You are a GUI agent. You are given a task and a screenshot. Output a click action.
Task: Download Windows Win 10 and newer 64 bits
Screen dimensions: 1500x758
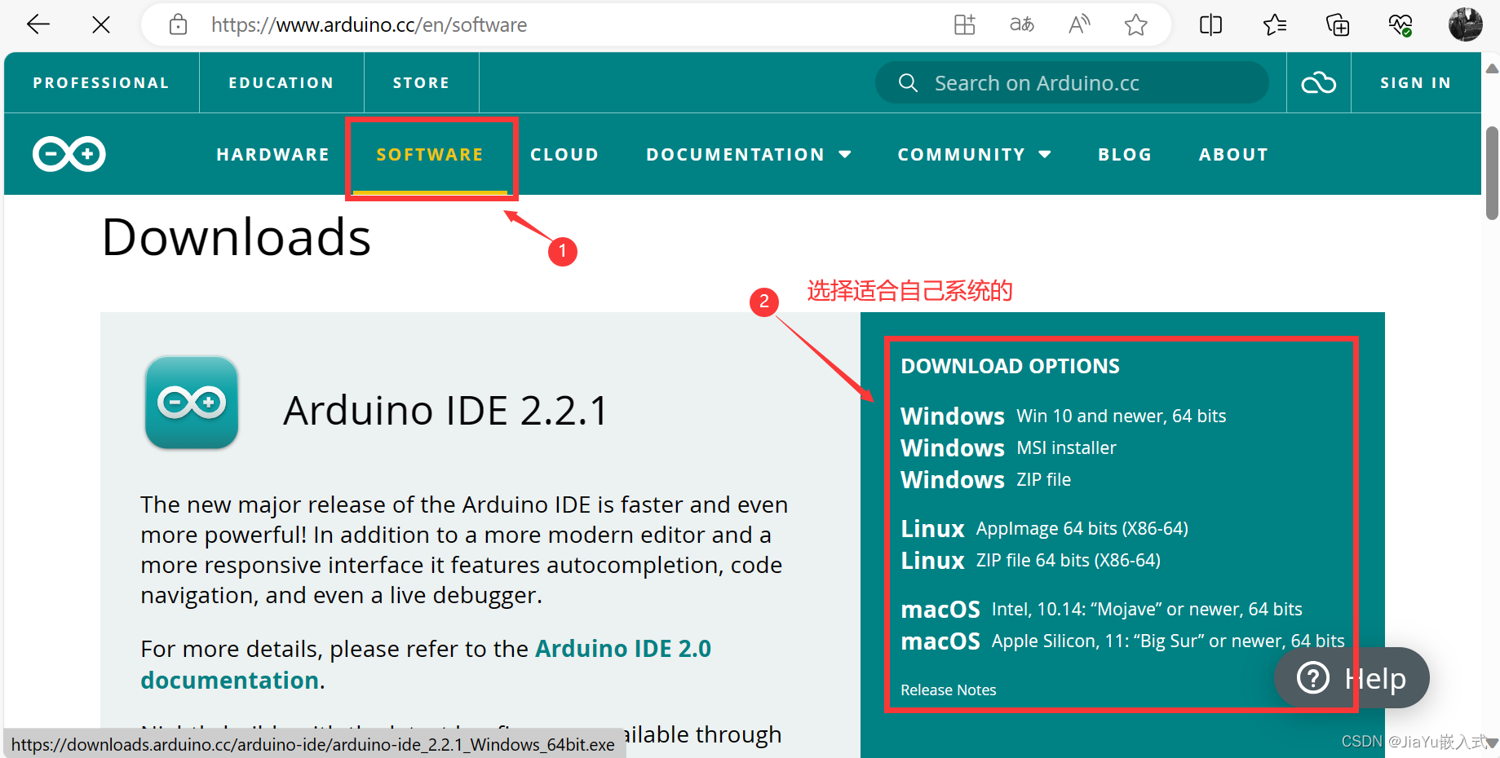click(1064, 416)
